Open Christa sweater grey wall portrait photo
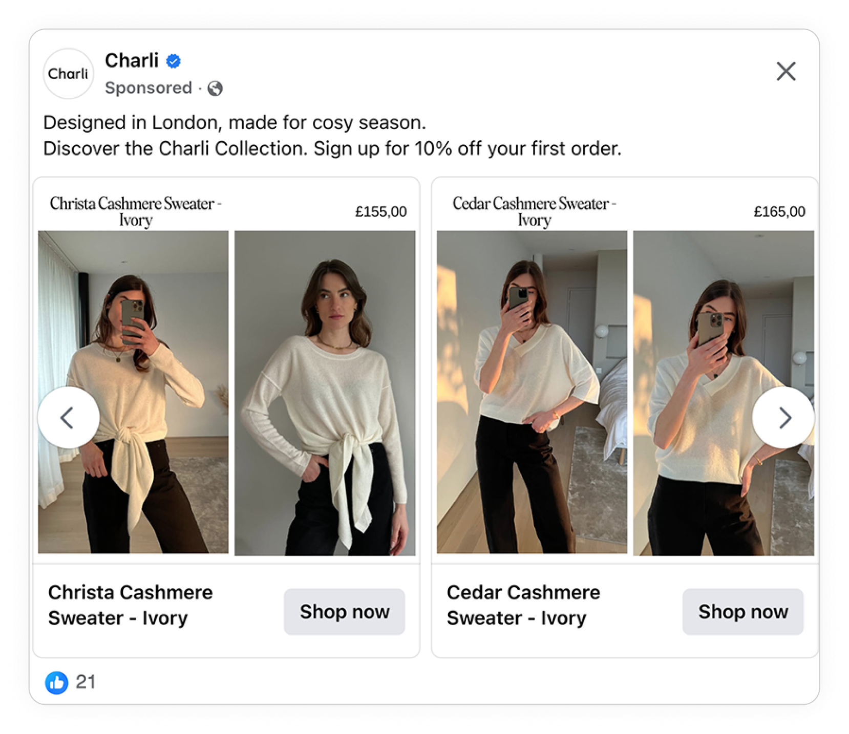This screenshot has height=734, width=849. (x=325, y=393)
